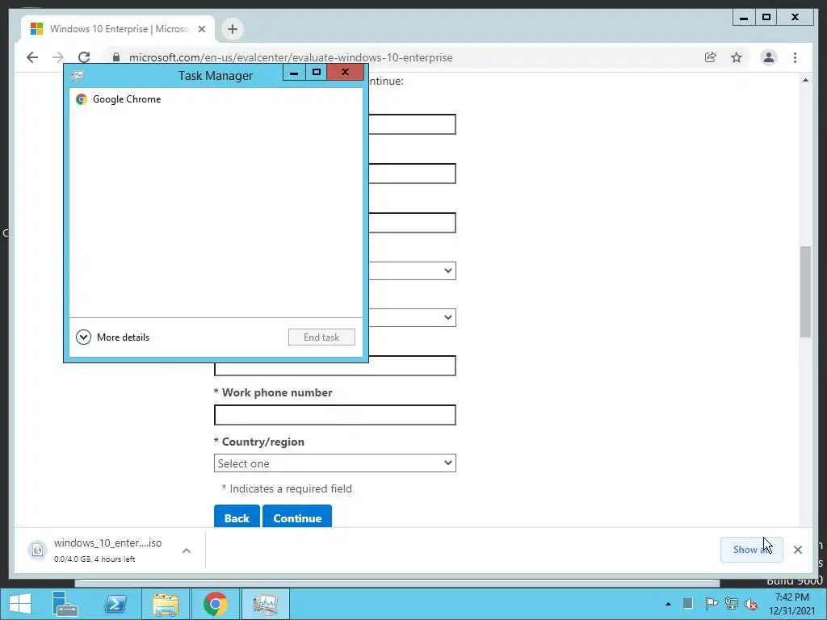This screenshot has width=827, height=620.
Task: Open the Windows Start button
Action: pos(19,604)
